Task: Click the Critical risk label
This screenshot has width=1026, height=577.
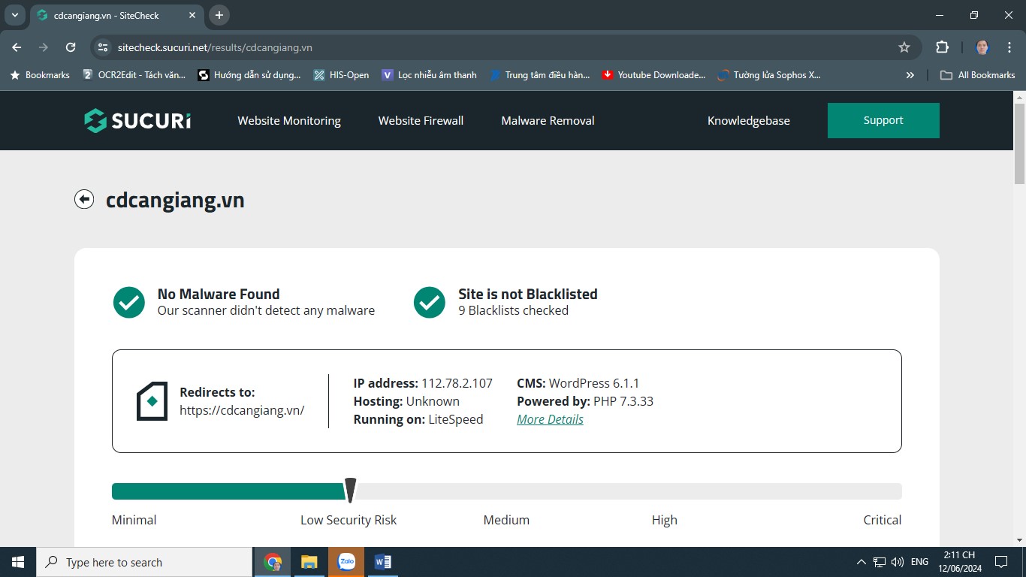Action: tap(882, 520)
